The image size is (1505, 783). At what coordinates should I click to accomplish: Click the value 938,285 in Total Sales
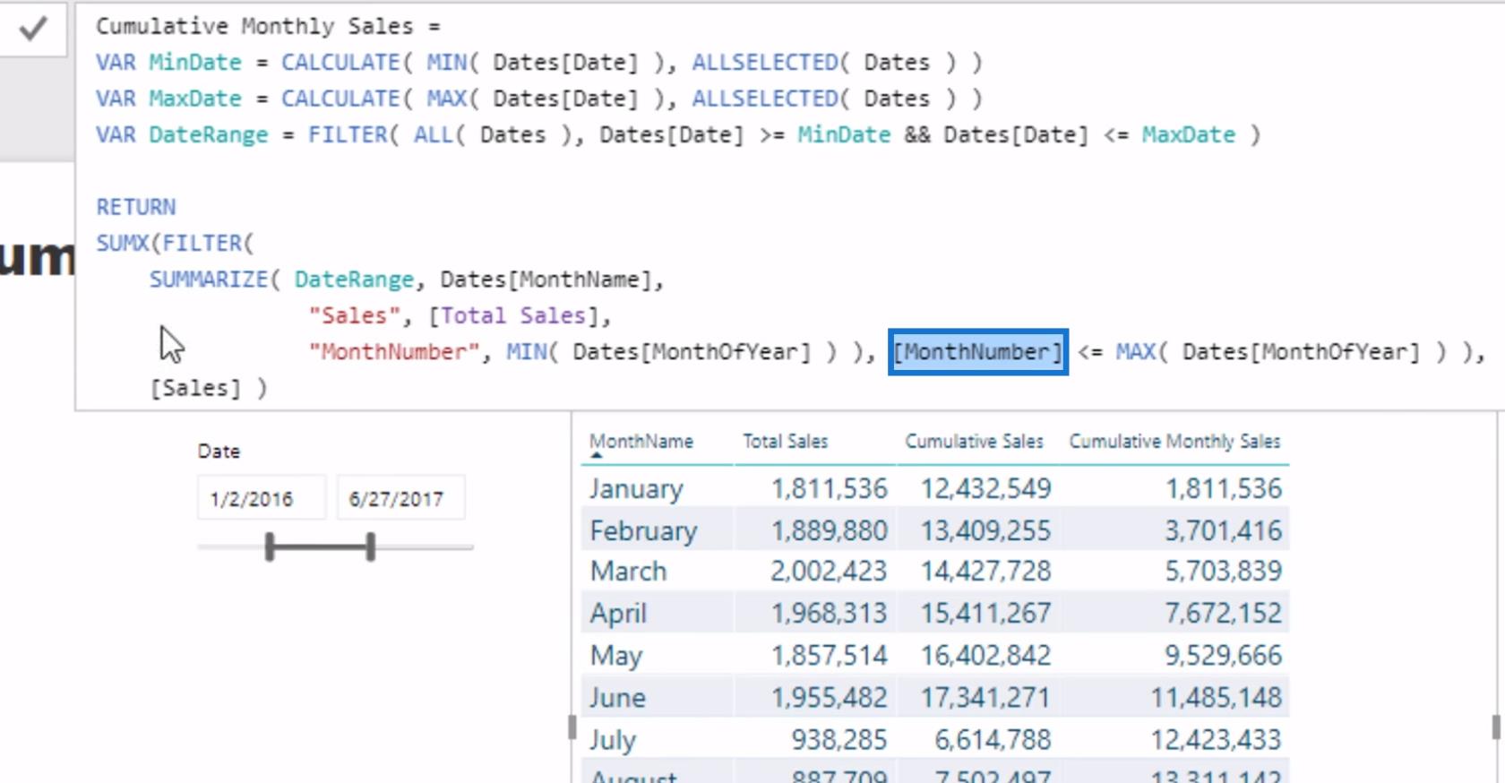839,740
